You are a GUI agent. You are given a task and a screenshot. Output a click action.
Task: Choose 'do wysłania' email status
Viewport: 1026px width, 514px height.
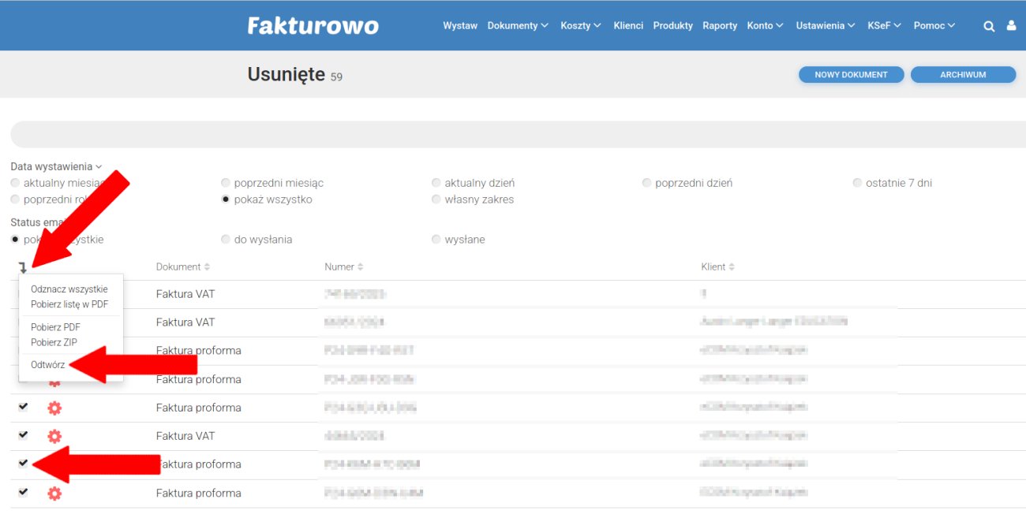(227, 240)
